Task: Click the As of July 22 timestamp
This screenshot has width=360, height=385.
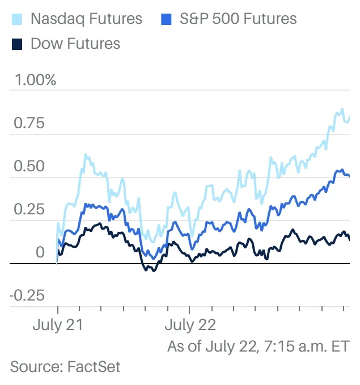Action: coord(259,346)
